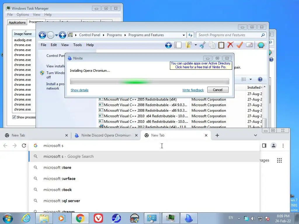Image resolution: width=299 pixels, height=224 pixels.
Task: Click the shell globe toolbar icon
Action: pos(261,45)
